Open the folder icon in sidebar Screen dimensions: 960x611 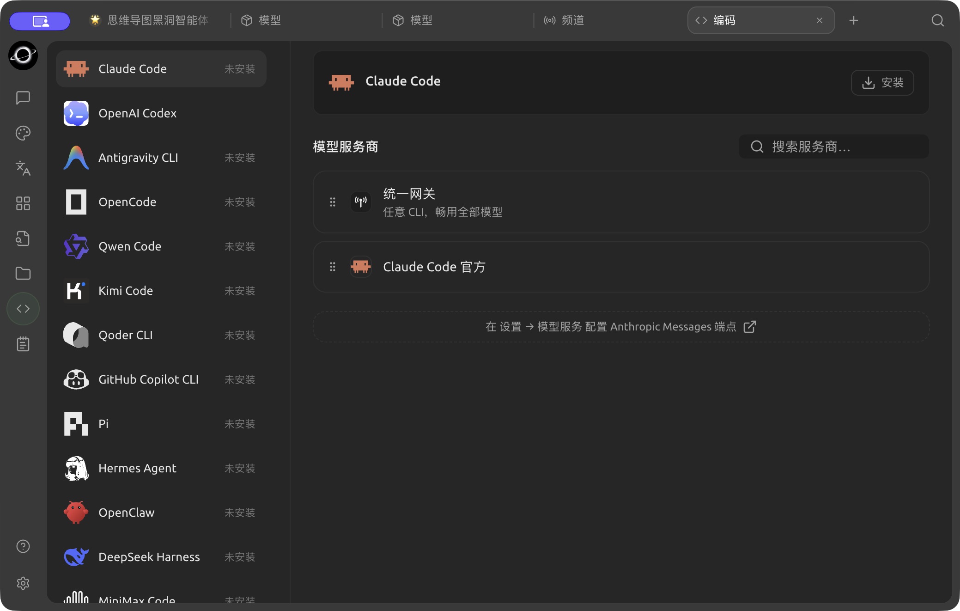click(x=23, y=274)
